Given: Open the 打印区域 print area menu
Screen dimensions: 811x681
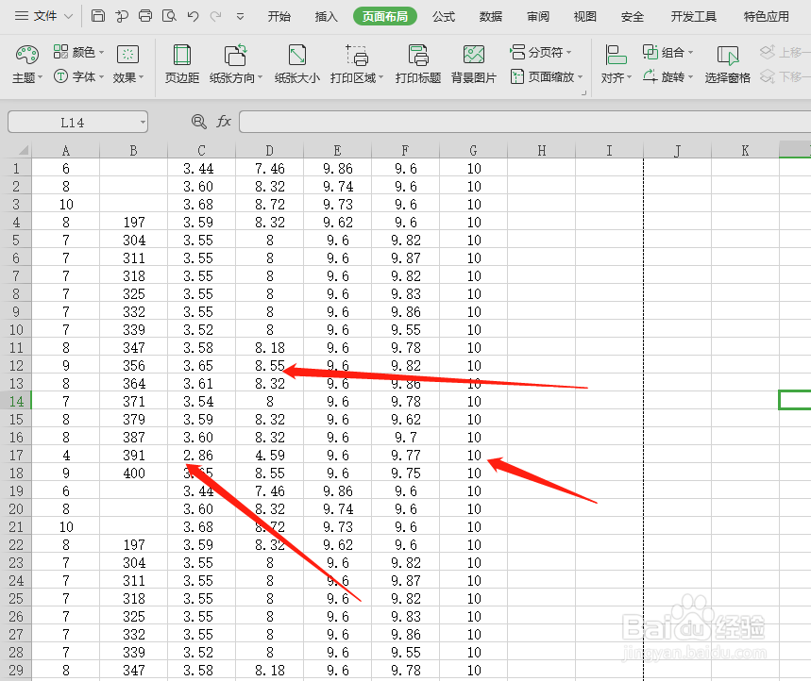Looking at the screenshot, I should (x=357, y=64).
